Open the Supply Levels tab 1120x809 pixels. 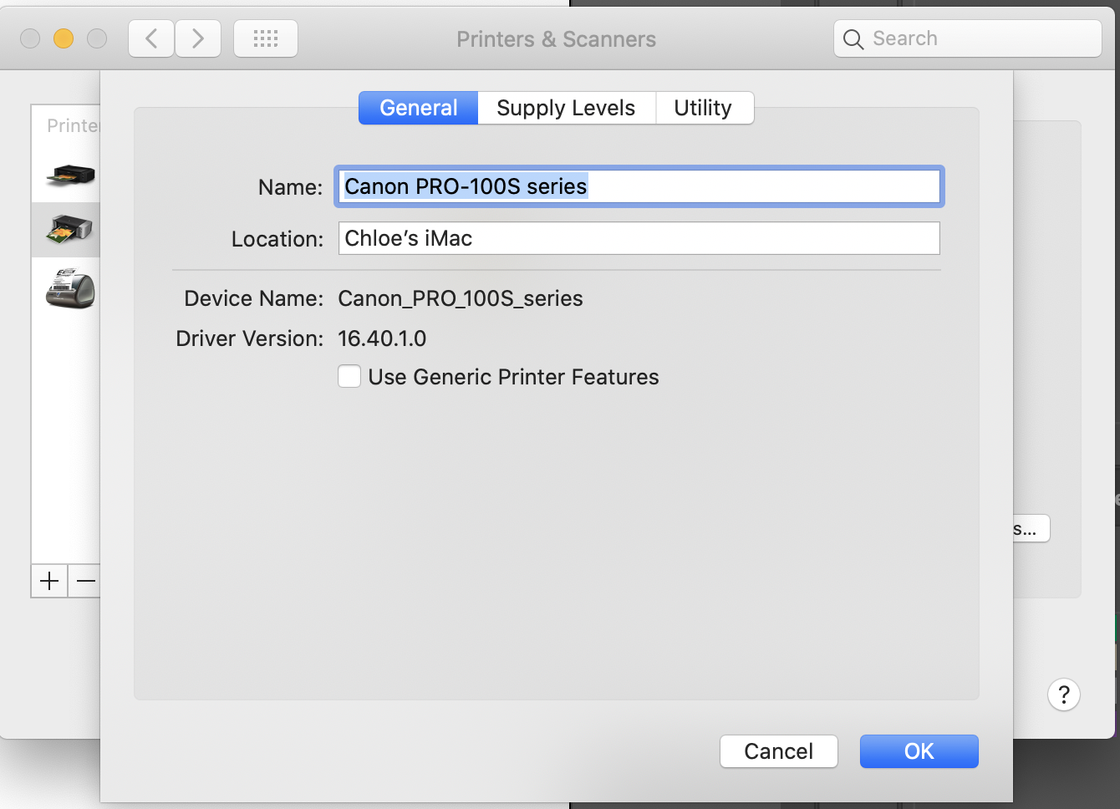click(x=566, y=108)
